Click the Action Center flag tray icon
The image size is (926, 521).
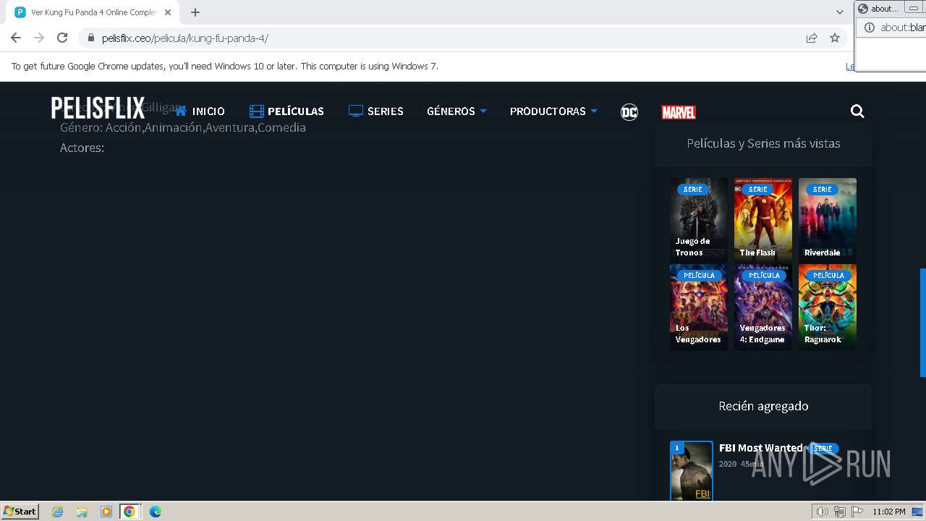(x=857, y=512)
